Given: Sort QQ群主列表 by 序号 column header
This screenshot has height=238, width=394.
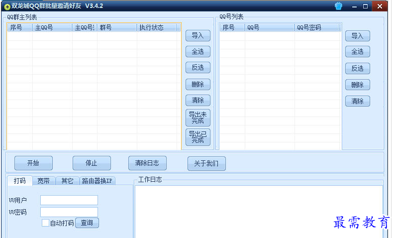Looking at the screenshot, I should (19, 27).
